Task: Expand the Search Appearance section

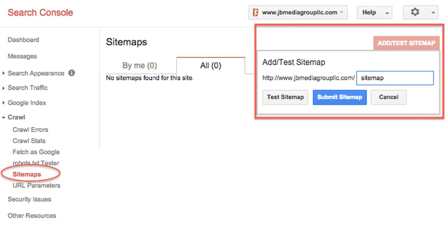Action: pos(35,73)
